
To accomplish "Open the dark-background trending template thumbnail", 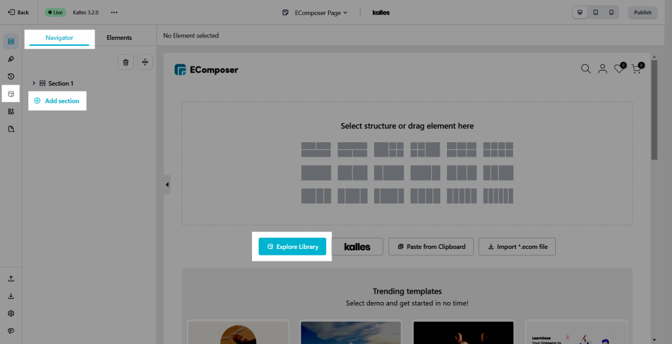I will click(x=463, y=333).
